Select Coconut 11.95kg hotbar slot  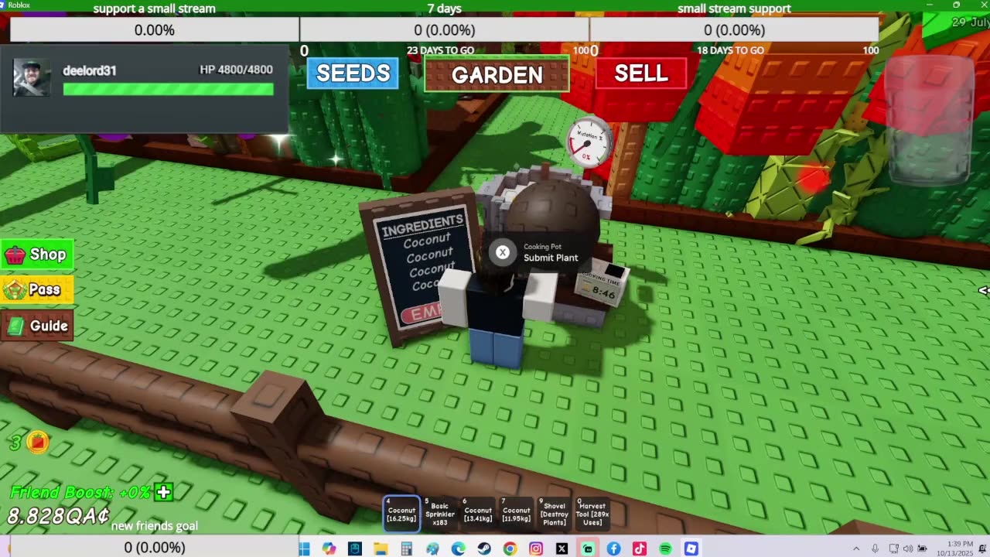(x=516, y=514)
